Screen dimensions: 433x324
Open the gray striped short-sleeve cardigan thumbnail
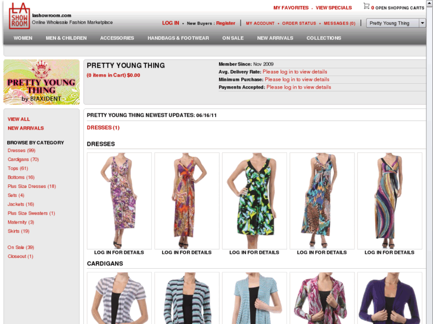(119, 298)
